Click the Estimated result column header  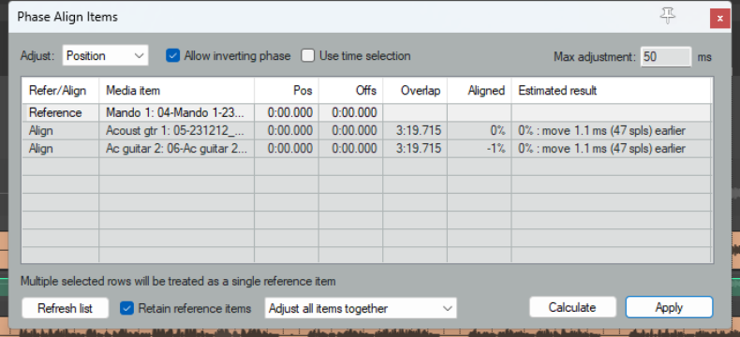(611, 91)
